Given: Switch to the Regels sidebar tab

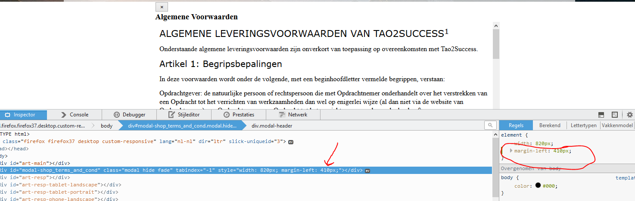Looking at the screenshot, I should click(516, 125).
